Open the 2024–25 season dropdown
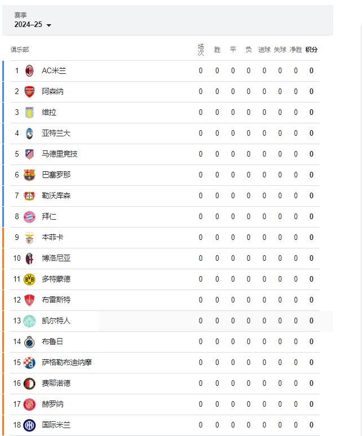 33,24
